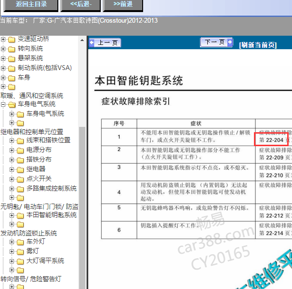Go to previous page with 上一页

click(x=105, y=42)
